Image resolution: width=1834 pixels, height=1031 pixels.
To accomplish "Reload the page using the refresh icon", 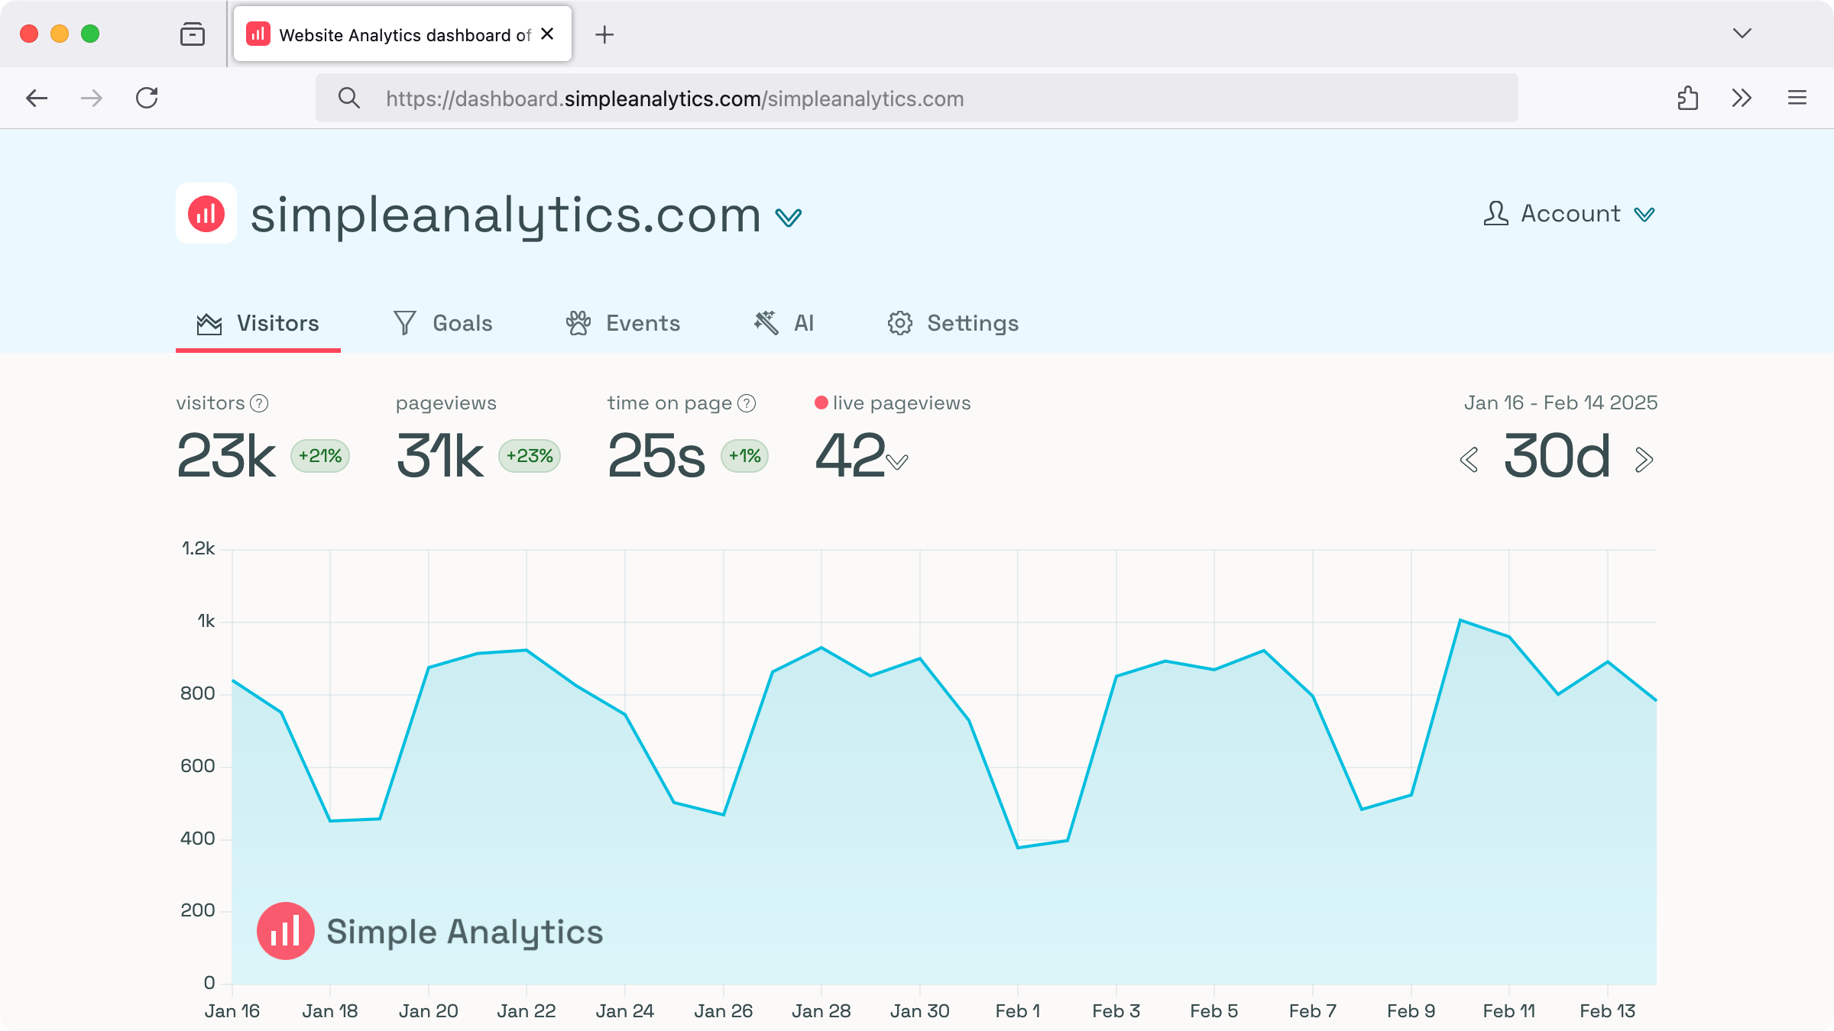I will [147, 98].
